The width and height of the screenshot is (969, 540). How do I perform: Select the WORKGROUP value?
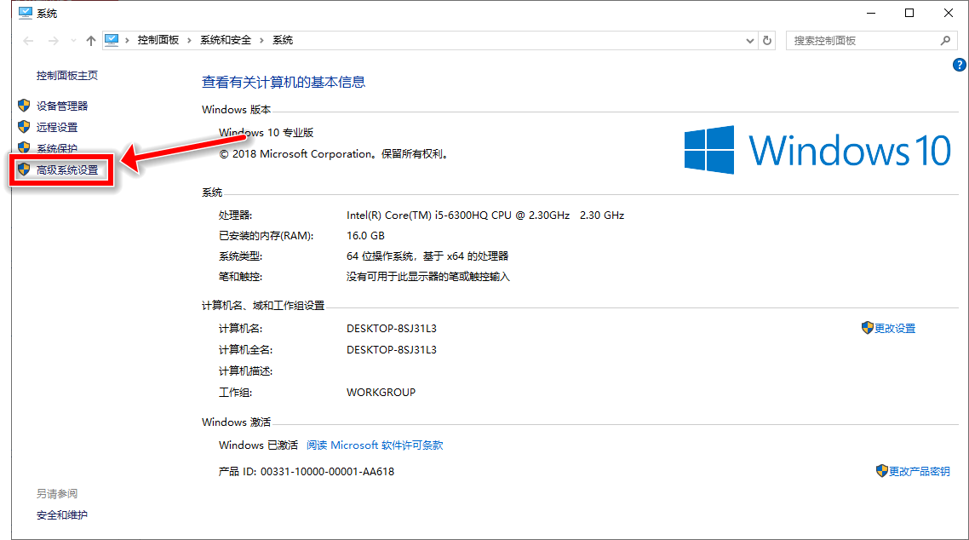pyautogui.click(x=381, y=393)
